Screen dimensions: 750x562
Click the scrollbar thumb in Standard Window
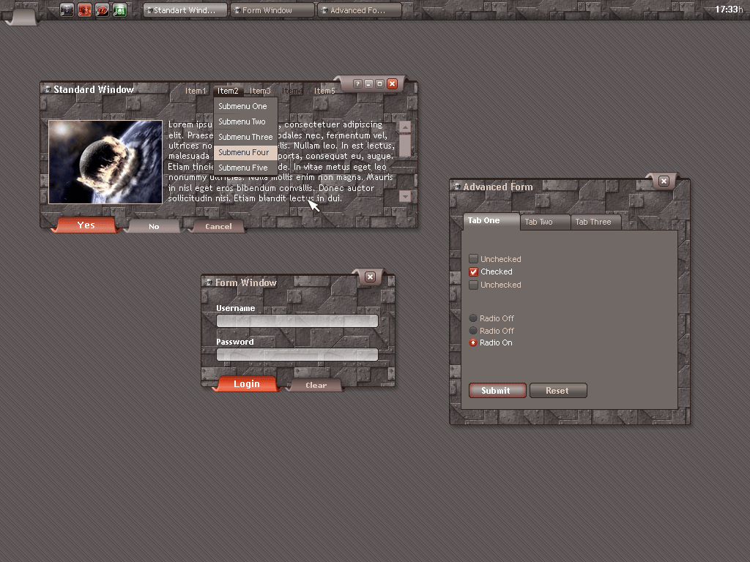point(405,146)
